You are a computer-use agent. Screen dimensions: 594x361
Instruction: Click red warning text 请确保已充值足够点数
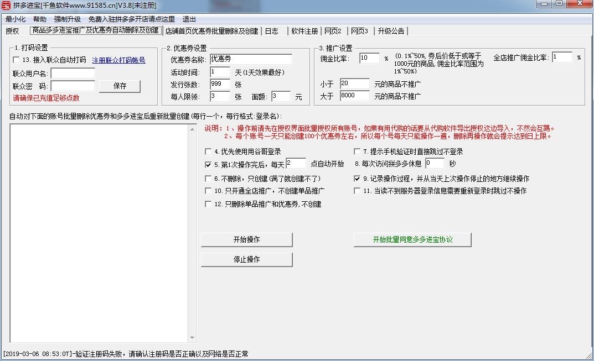tap(46, 98)
